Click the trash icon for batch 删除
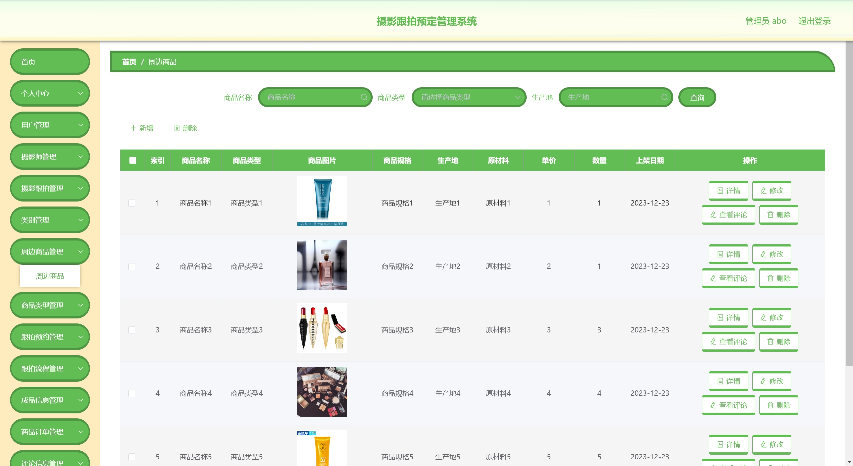This screenshot has height=466, width=853. click(x=177, y=128)
